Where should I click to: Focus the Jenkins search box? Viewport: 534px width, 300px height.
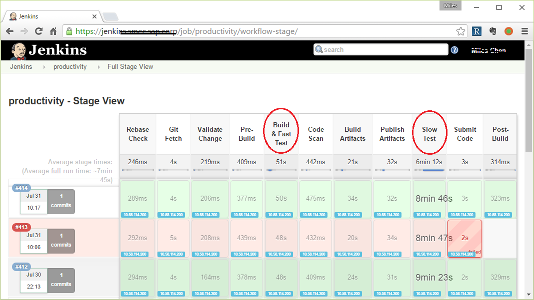click(380, 49)
